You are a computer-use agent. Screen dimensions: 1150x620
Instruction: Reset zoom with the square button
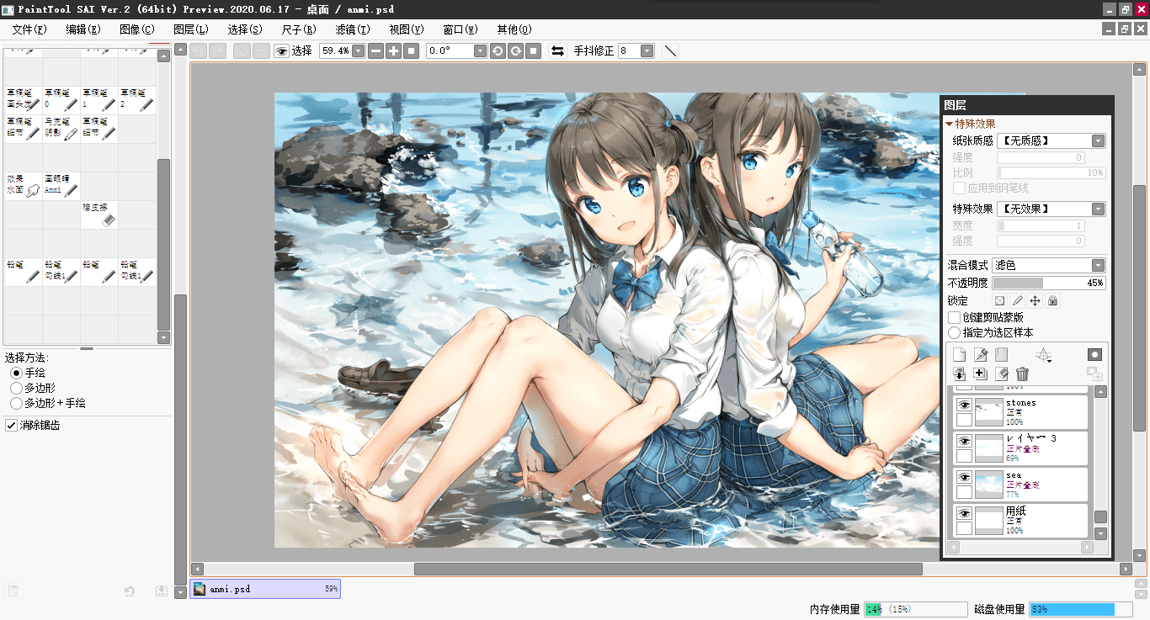click(x=411, y=50)
